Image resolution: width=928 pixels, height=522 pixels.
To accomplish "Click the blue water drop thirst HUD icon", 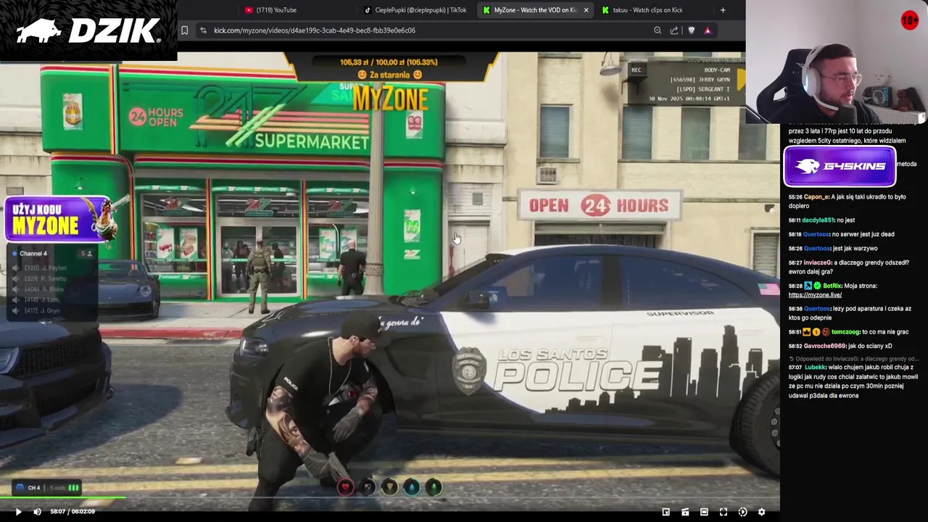I will tap(411, 487).
